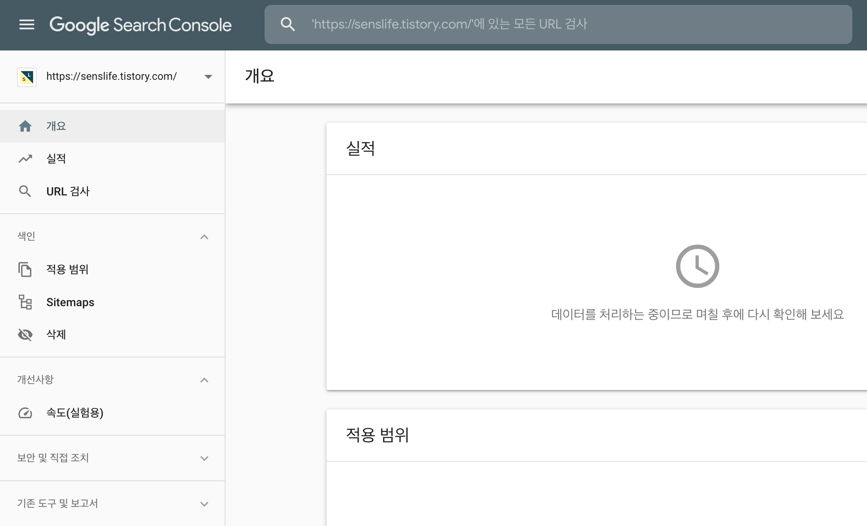
Task: Open 적용 범위 in the sidebar
Action: click(x=112, y=270)
